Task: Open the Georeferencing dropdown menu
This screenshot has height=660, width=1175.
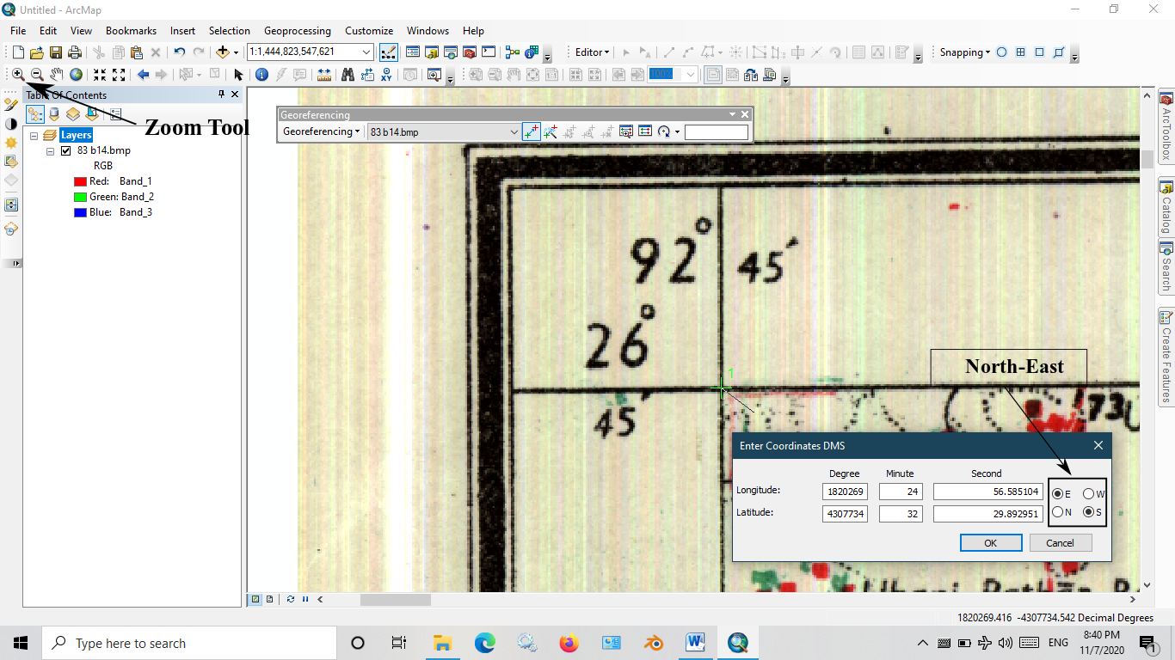Action: tap(321, 131)
